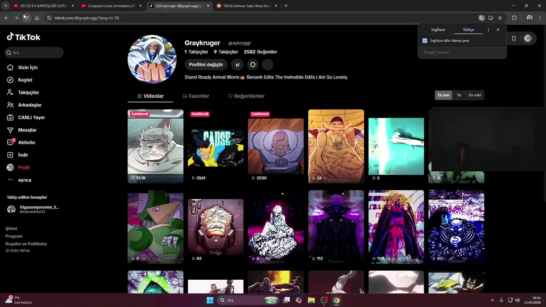This screenshot has width=546, height=307.
Task: Click the site info icon beside URL
Action: [49, 18]
